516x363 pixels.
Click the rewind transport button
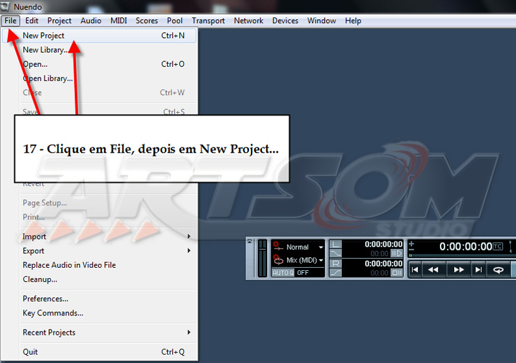pyautogui.click(x=433, y=270)
